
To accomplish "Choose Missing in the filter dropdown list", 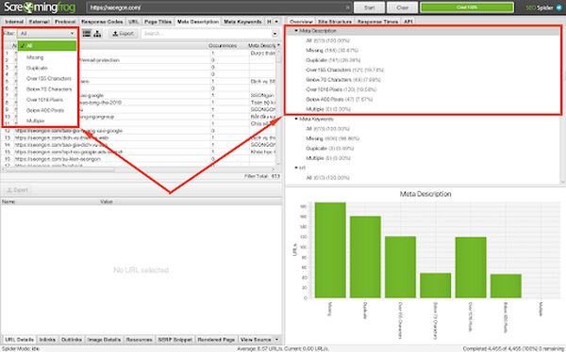I will [35, 57].
